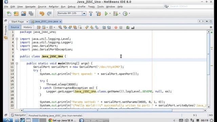Toggle Highlight Search in the editor toolbar
217x122 pixels.
[75, 27]
